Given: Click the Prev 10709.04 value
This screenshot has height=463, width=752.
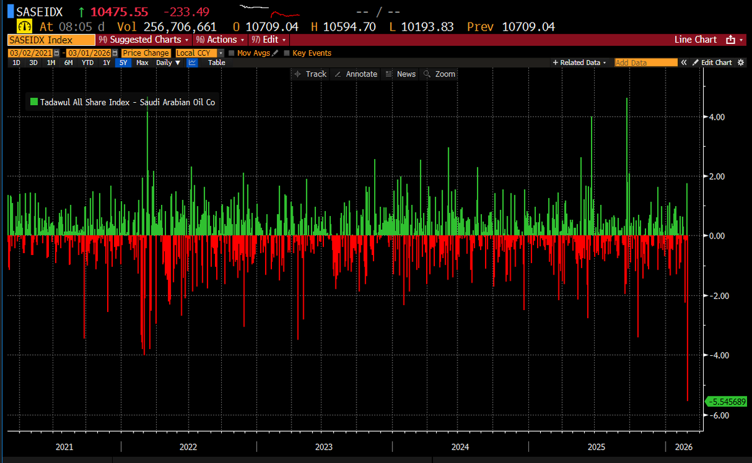Looking at the screenshot, I should pyautogui.click(x=511, y=26).
